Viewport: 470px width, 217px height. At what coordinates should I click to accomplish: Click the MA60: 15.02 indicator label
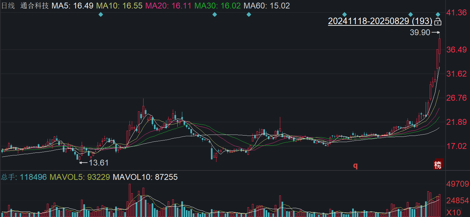pos(267,6)
